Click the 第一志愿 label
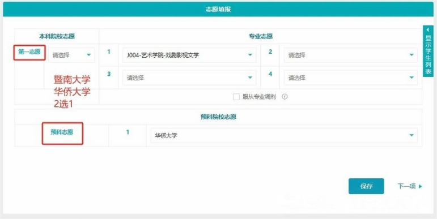 (x=29, y=51)
